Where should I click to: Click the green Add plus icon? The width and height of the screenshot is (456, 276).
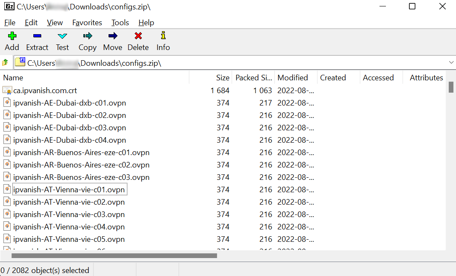pos(12,36)
